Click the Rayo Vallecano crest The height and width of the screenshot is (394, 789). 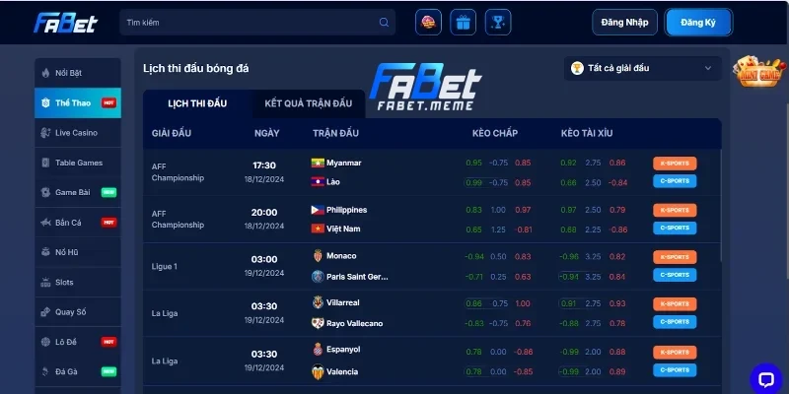coord(318,323)
